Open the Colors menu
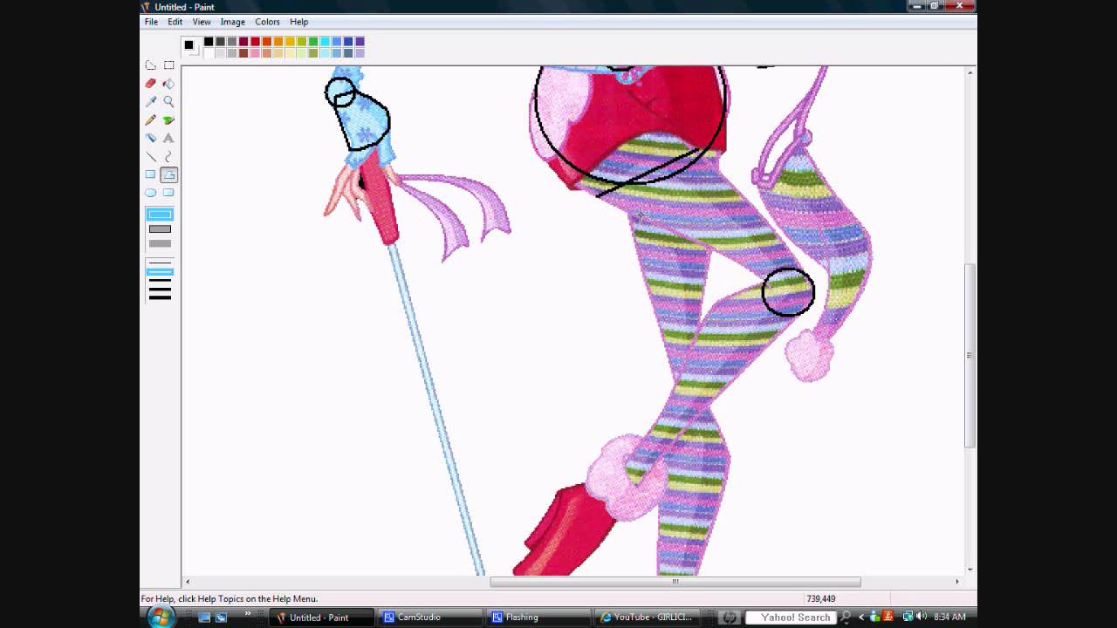This screenshot has width=1117, height=628. coord(267,22)
